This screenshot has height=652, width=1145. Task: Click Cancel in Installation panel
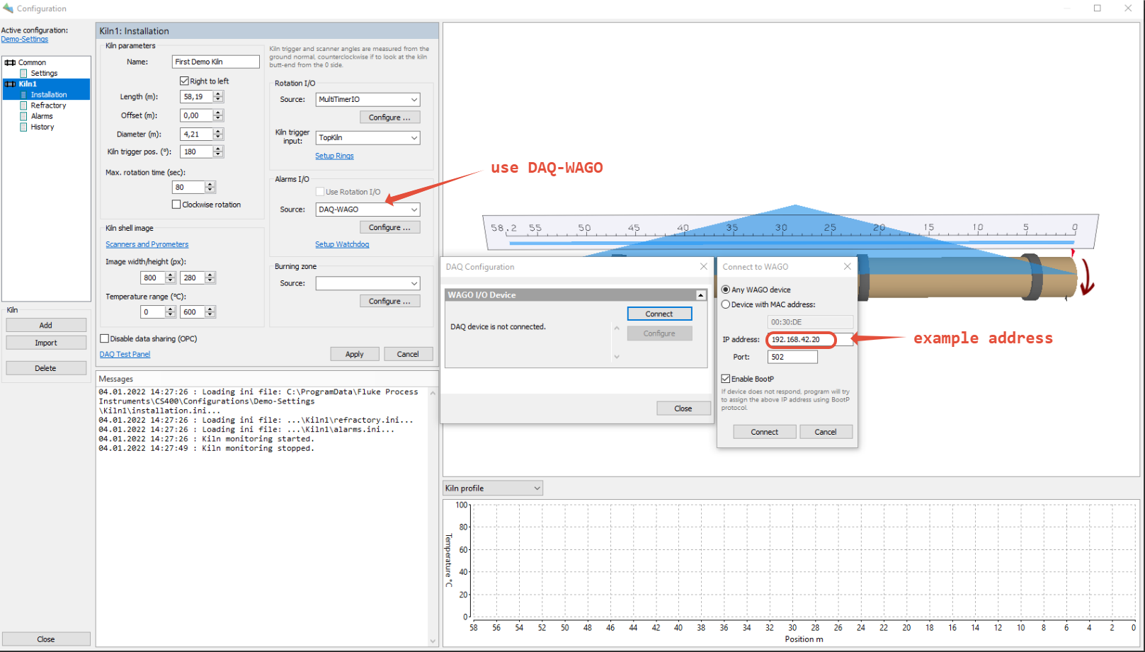408,354
